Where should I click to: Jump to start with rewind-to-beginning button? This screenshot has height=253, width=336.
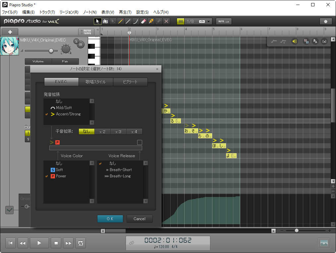[x=11, y=243]
